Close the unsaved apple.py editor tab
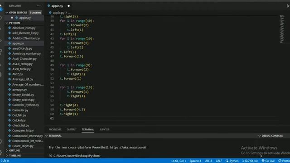This screenshot has height=163, width=290. point(68,6)
